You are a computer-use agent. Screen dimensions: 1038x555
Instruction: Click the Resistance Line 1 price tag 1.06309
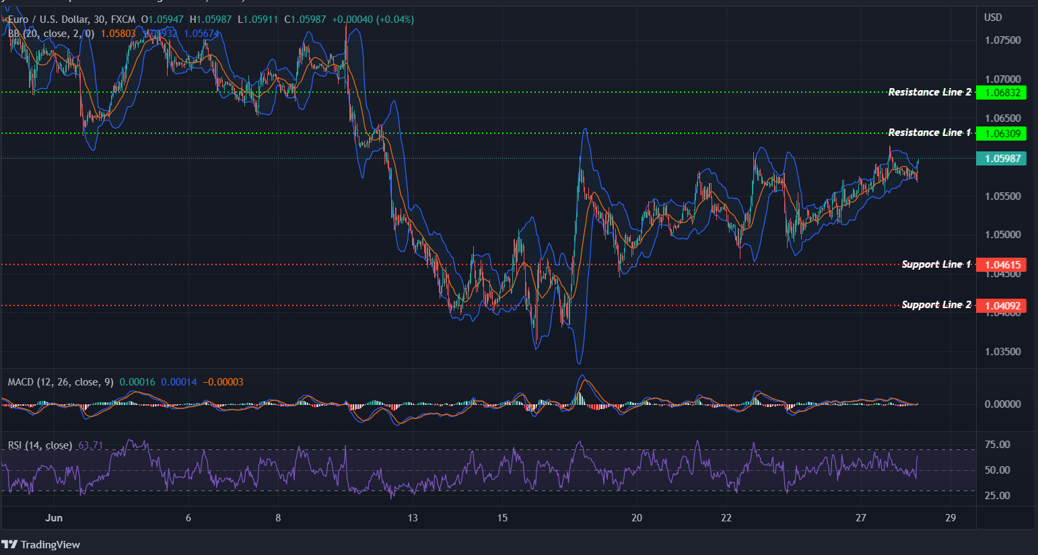click(1001, 133)
